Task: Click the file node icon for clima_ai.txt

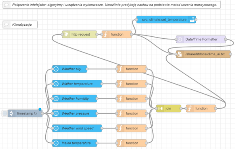Action: click(x=180, y=54)
